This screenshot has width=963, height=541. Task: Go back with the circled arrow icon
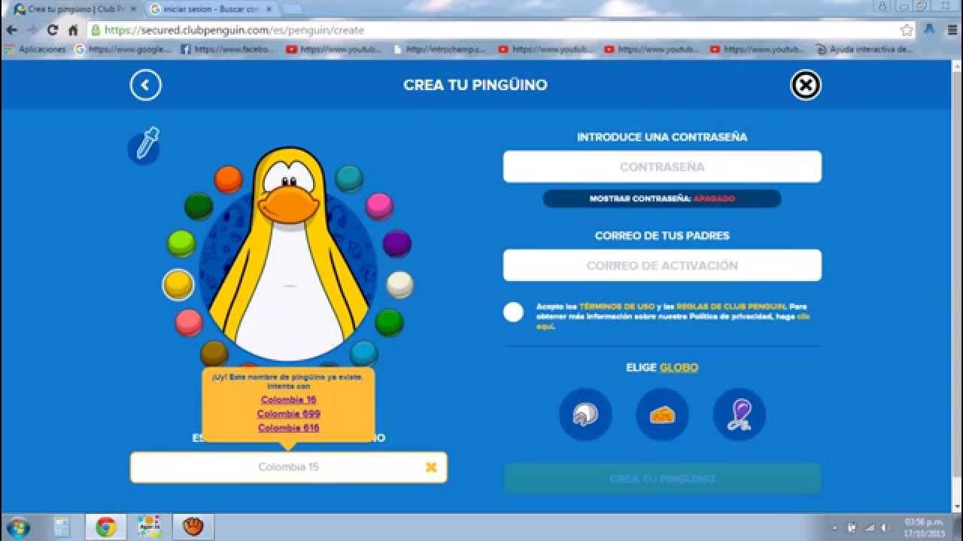coord(145,85)
